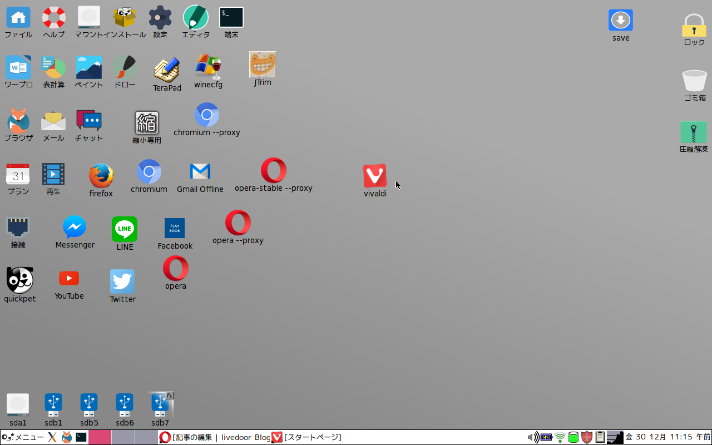
Task: Open the メール envelope icon
Action: click(53, 121)
